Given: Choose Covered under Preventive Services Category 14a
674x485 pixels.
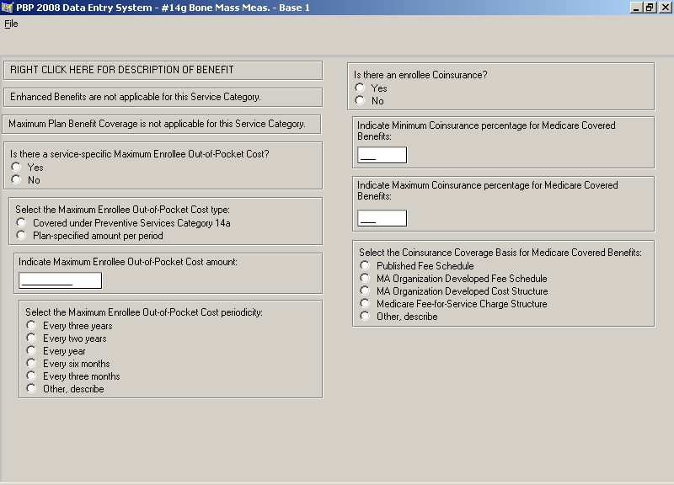Looking at the screenshot, I should [x=21, y=223].
